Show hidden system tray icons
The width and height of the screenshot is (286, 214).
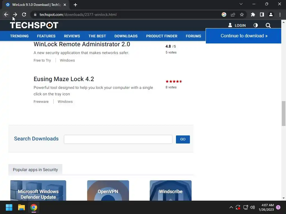pyautogui.click(x=231, y=207)
